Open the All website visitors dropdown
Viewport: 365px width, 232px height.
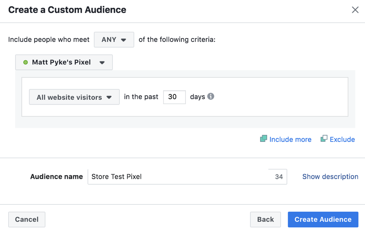(74, 97)
